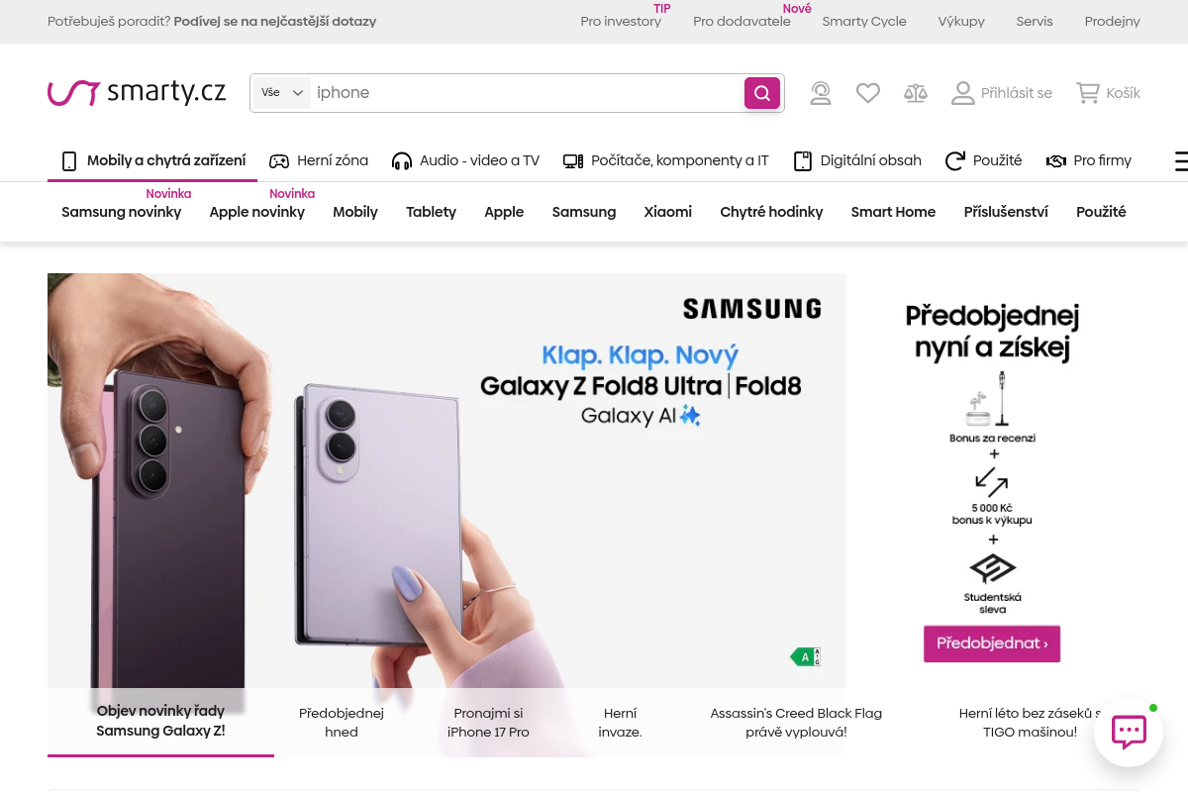Go to the smarty.cz logo homepage
The image size is (1188, 792).
pos(137,93)
